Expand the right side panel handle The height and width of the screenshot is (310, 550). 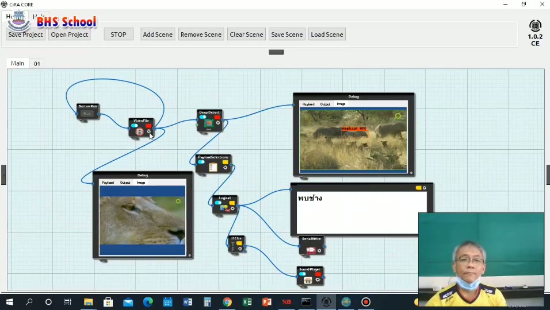(548, 175)
